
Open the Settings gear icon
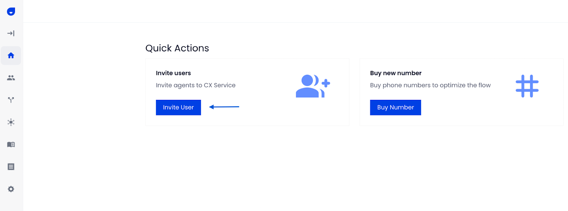(x=11, y=189)
